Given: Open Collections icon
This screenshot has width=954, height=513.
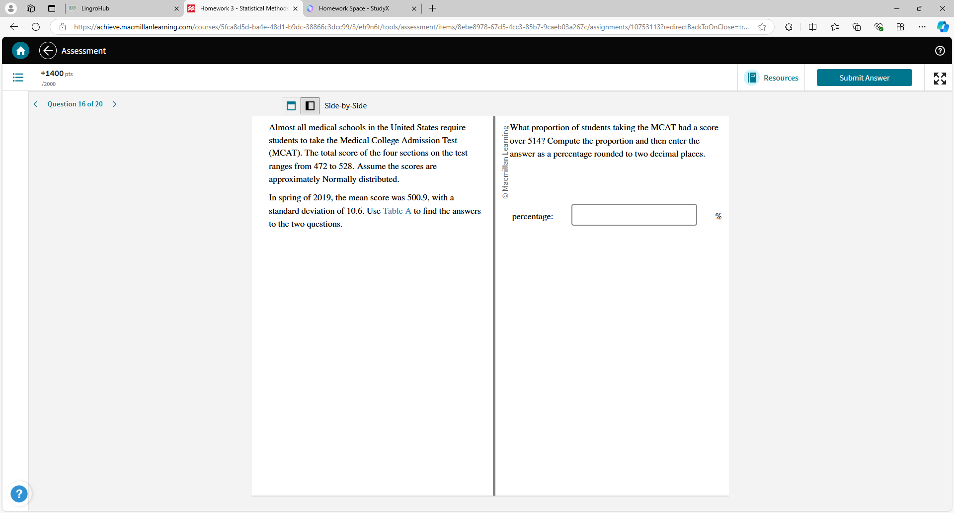Looking at the screenshot, I should click(x=857, y=27).
